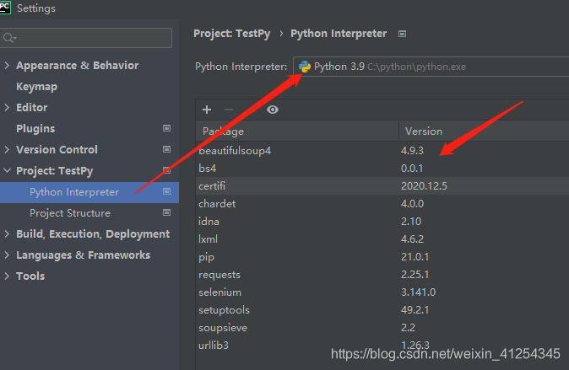Click the PyCharm logo in the title bar
569x370 pixels.
(5, 8)
